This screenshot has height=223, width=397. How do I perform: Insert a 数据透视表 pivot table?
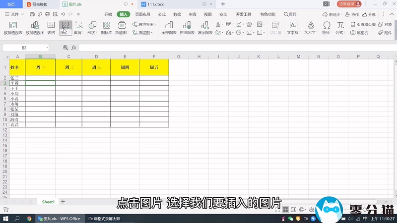[13, 28]
